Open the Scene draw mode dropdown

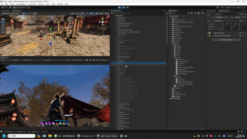[73, 14]
